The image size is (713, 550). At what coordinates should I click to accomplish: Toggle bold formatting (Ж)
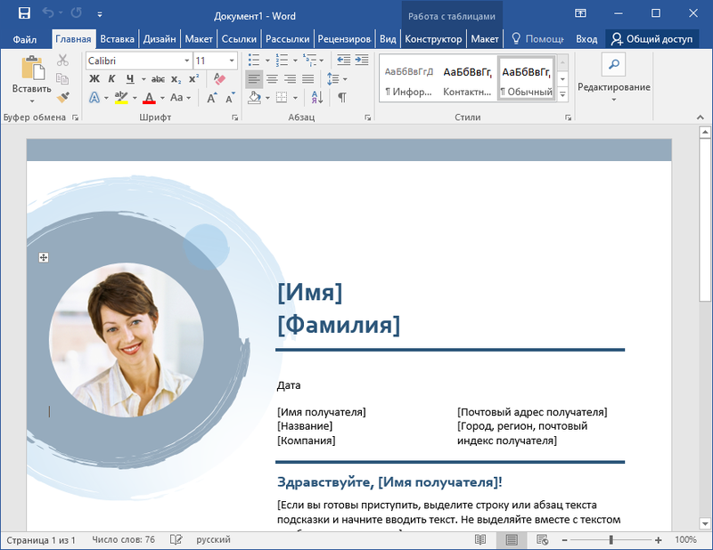(94, 78)
